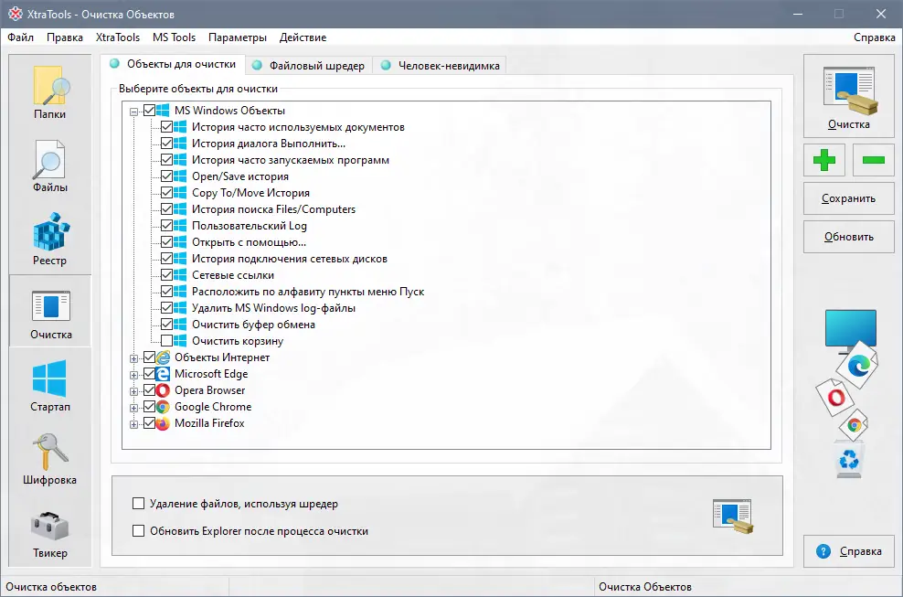903x597 pixels.
Task: Select the Очистка sidebar section
Action: click(x=50, y=311)
